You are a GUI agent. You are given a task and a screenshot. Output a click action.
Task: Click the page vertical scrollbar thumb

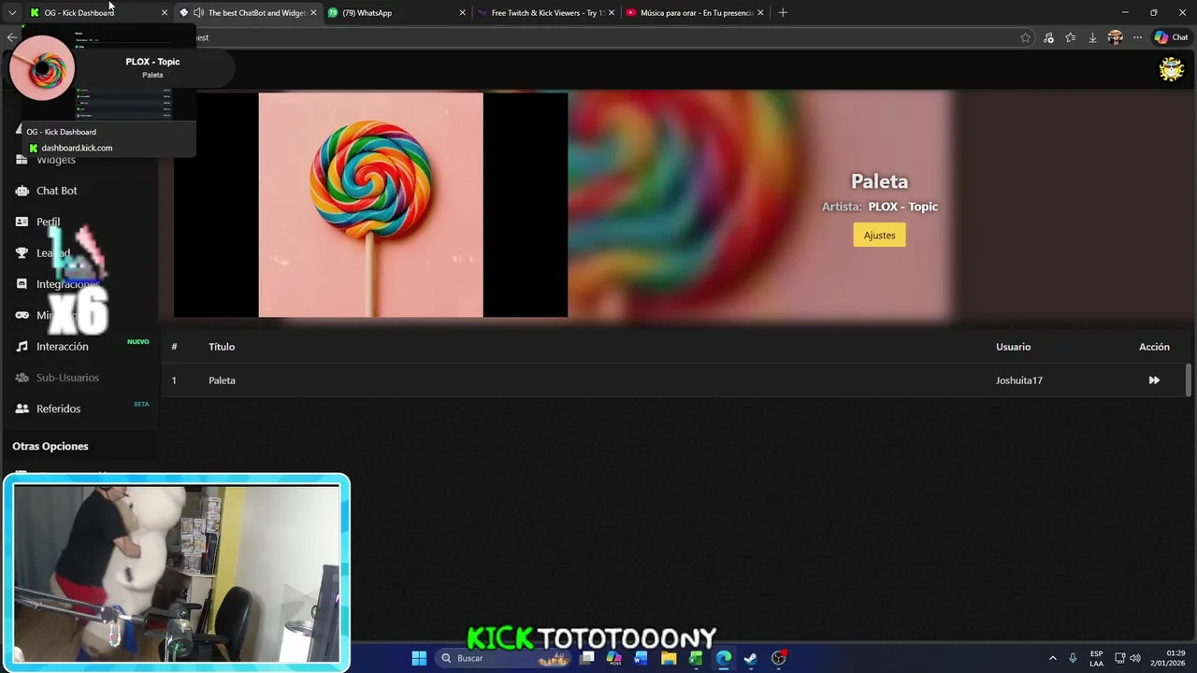coord(1189,379)
